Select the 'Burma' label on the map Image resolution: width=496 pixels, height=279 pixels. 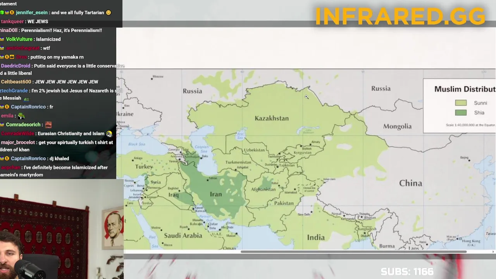tap(387, 246)
